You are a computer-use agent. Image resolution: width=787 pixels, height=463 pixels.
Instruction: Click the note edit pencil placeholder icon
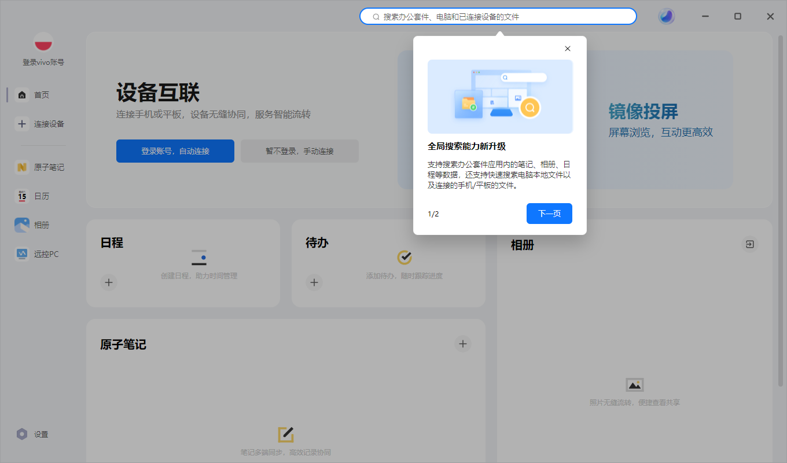286,434
